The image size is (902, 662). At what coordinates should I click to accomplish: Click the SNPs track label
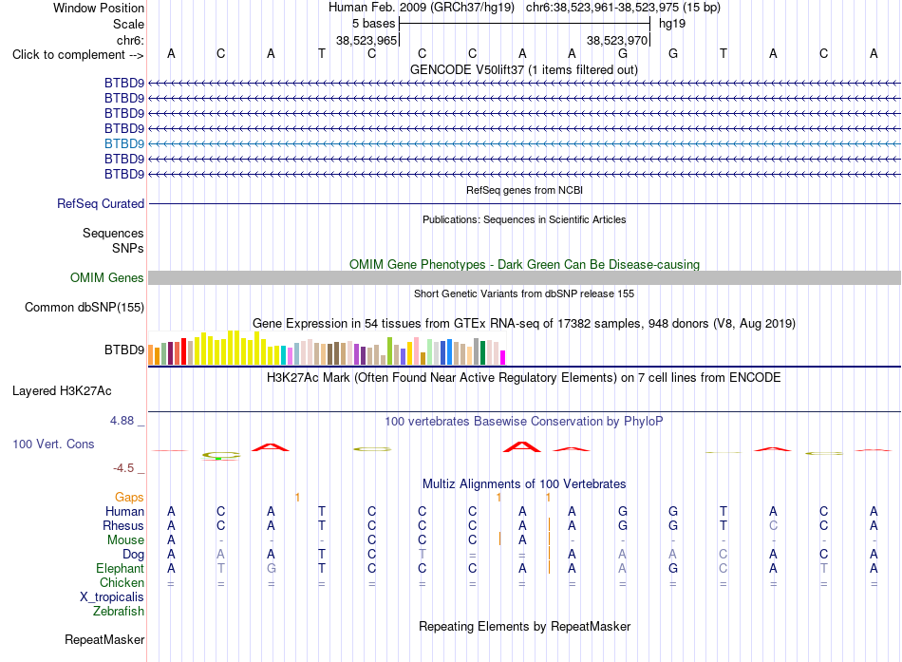click(128, 248)
